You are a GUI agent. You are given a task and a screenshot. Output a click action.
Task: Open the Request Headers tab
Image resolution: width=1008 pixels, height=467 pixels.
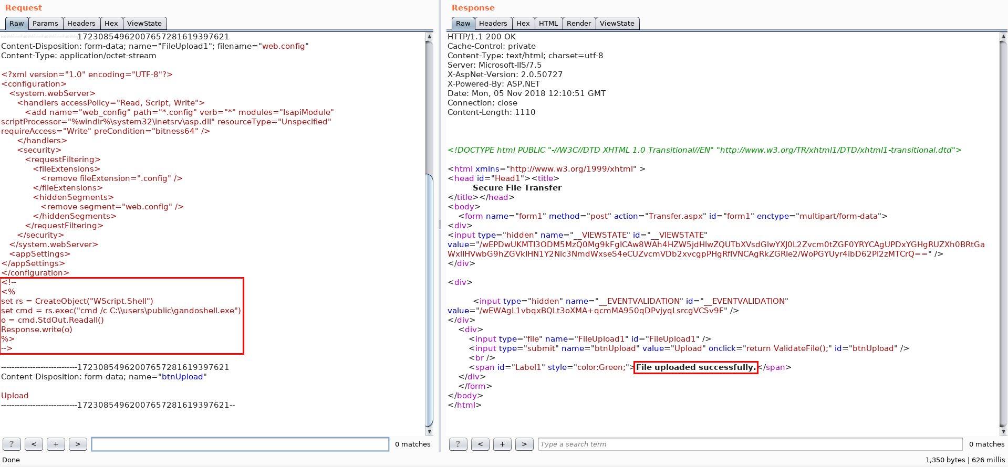(81, 24)
